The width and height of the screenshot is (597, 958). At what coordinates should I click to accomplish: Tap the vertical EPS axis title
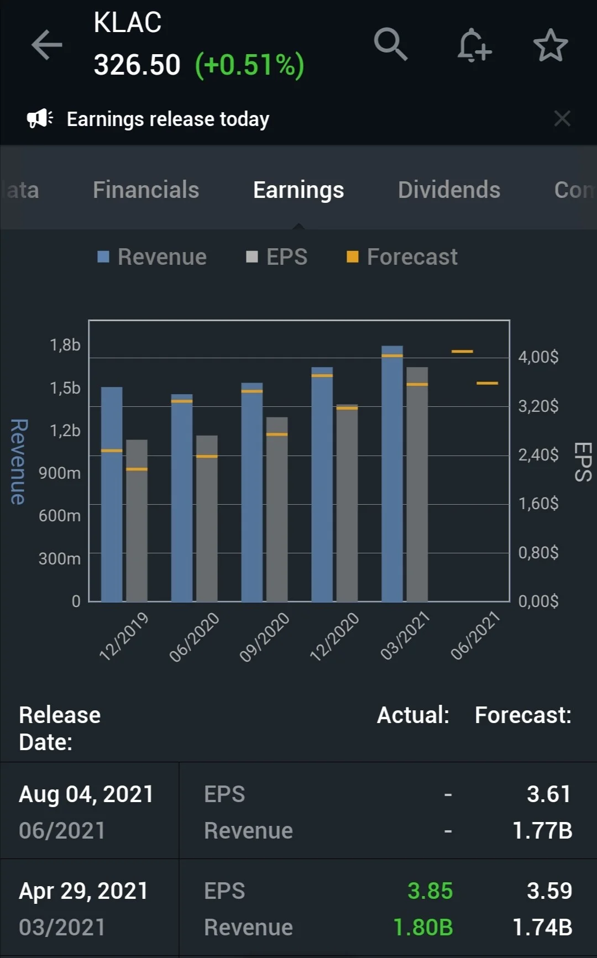(x=583, y=462)
